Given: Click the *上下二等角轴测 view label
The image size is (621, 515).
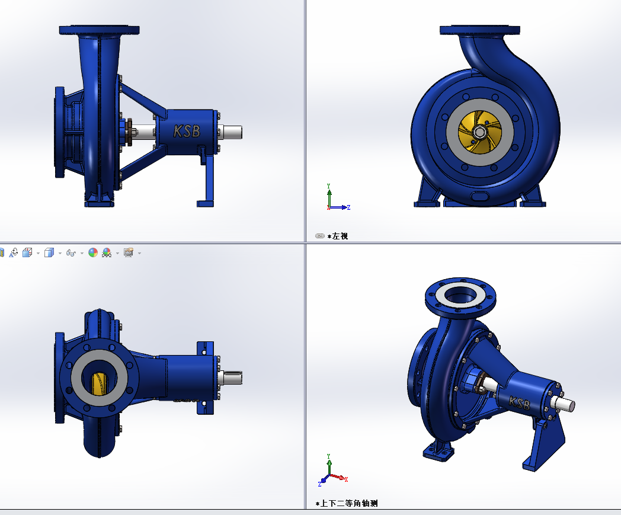Looking at the screenshot, I should pyautogui.click(x=347, y=504).
